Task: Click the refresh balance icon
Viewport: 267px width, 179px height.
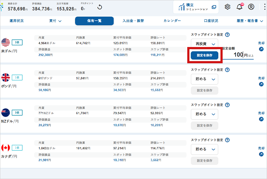Action: (100, 7)
